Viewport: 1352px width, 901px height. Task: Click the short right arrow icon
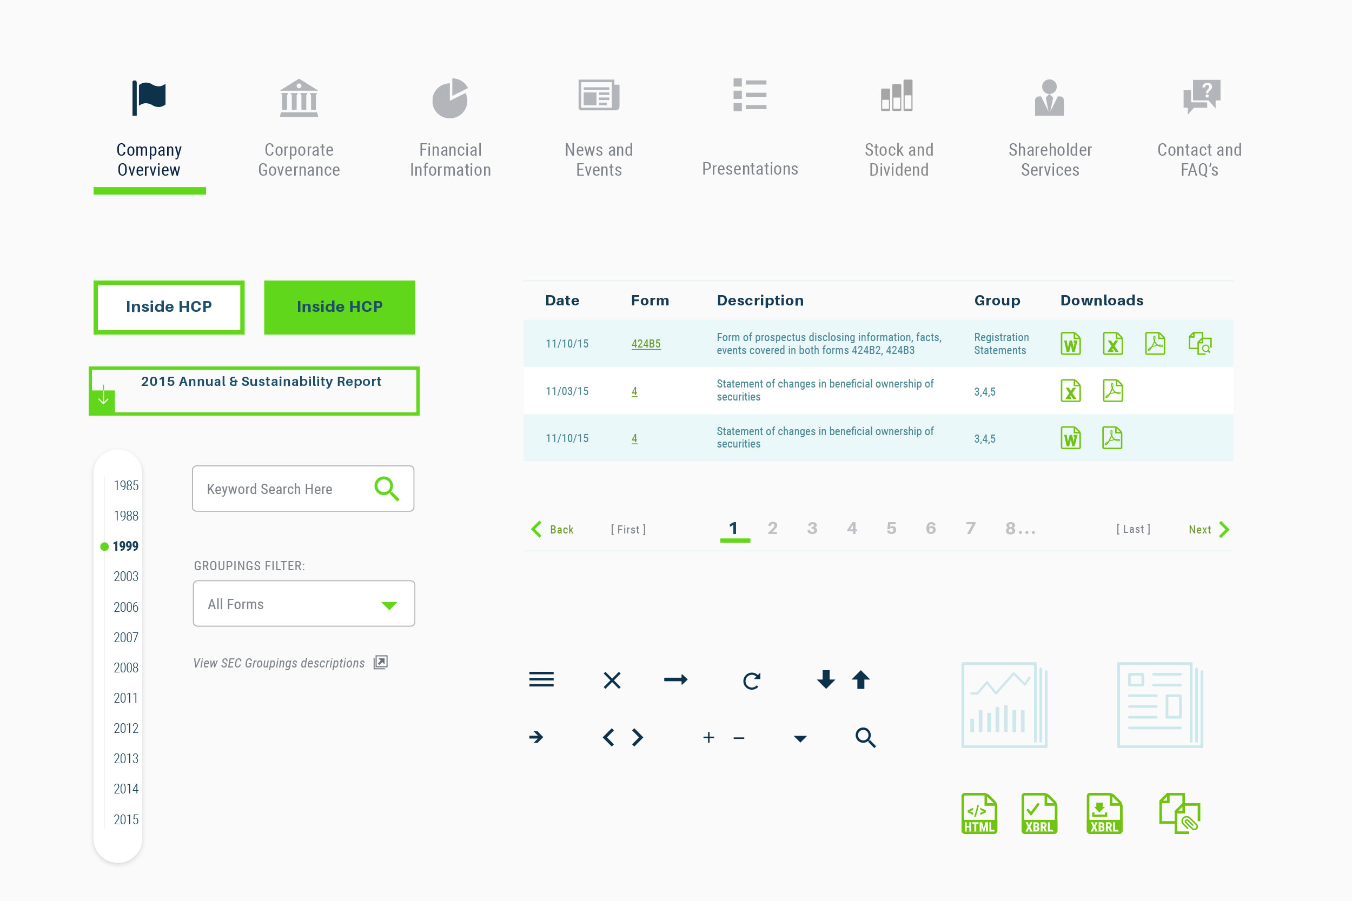click(x=536, y=737)
